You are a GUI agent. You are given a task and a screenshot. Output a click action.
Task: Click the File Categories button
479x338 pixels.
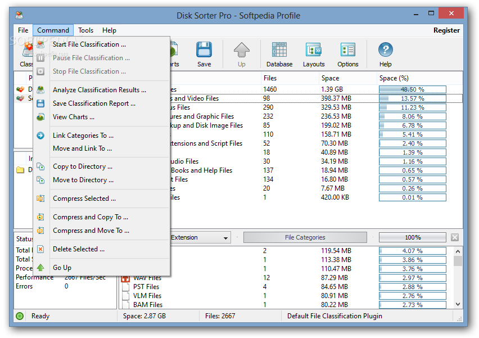pos(305,237)
